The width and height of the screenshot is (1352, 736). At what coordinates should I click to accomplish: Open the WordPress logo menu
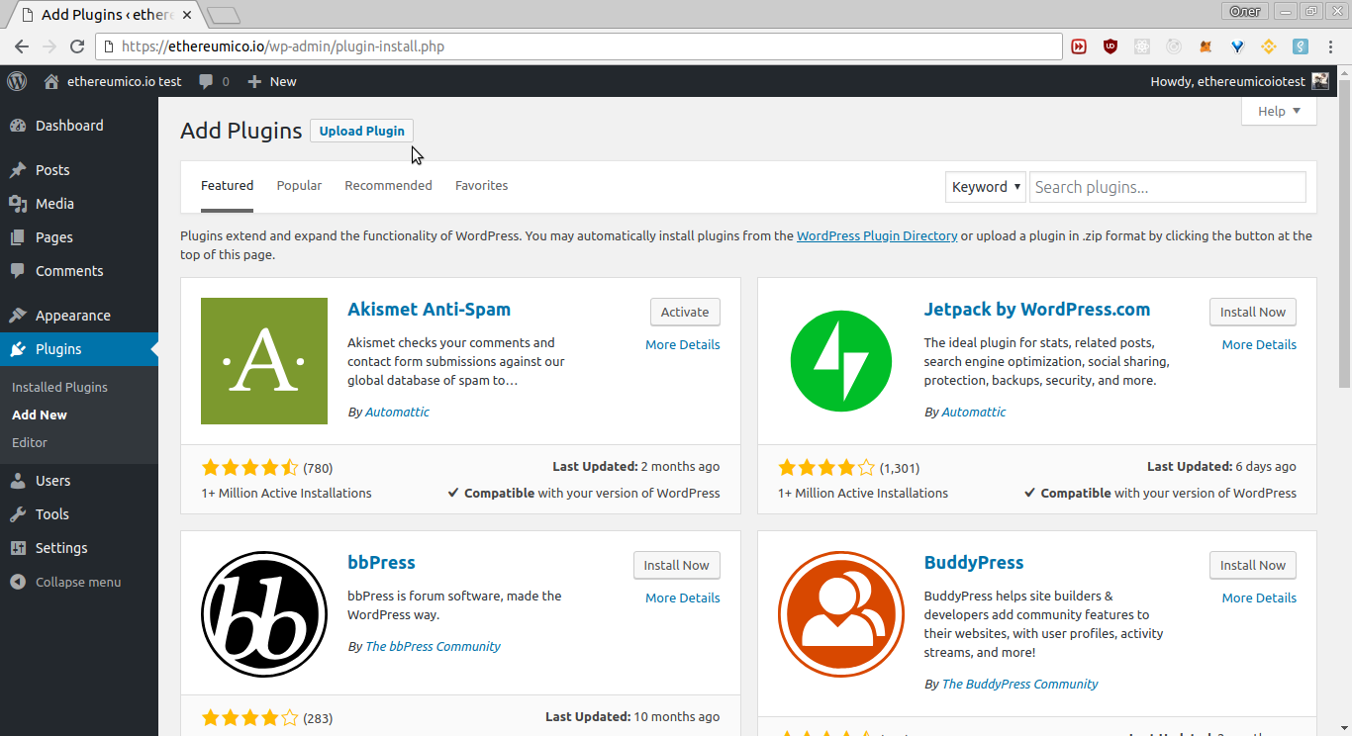coord(17,81)
